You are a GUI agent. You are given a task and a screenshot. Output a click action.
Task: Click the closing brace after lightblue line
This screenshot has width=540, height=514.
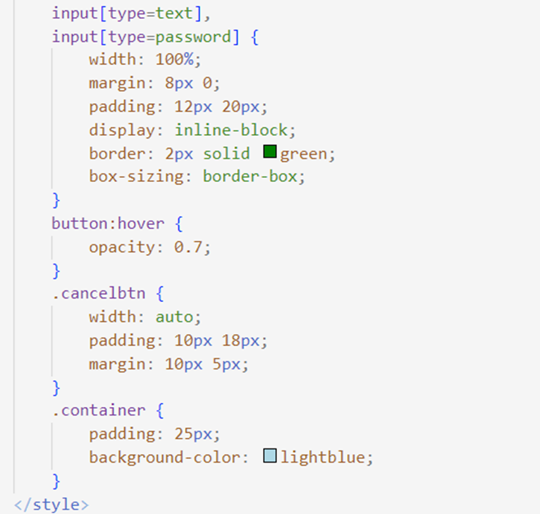click(56, 481)
